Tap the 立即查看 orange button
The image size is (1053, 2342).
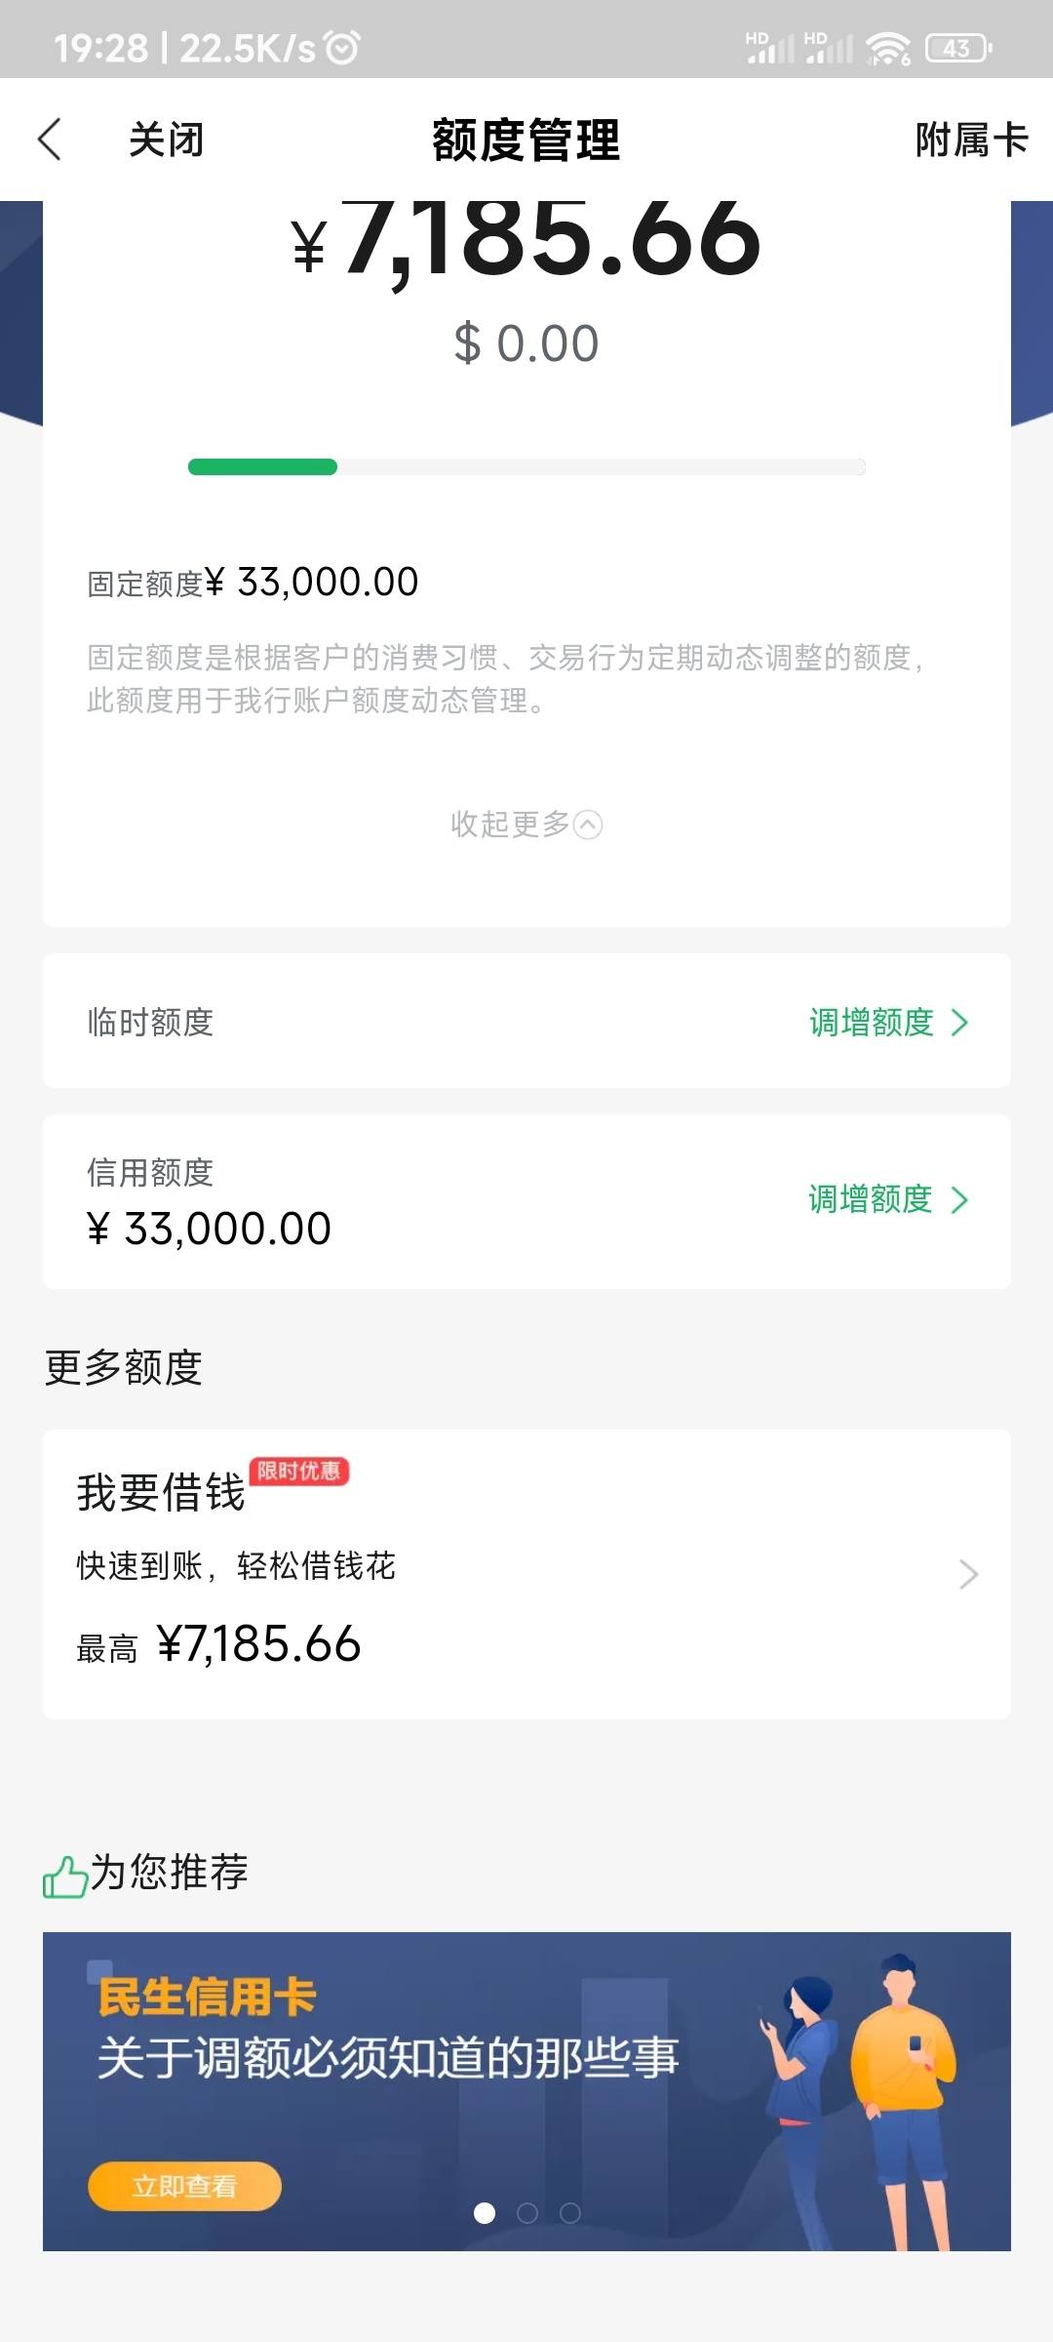point(184,2186)
